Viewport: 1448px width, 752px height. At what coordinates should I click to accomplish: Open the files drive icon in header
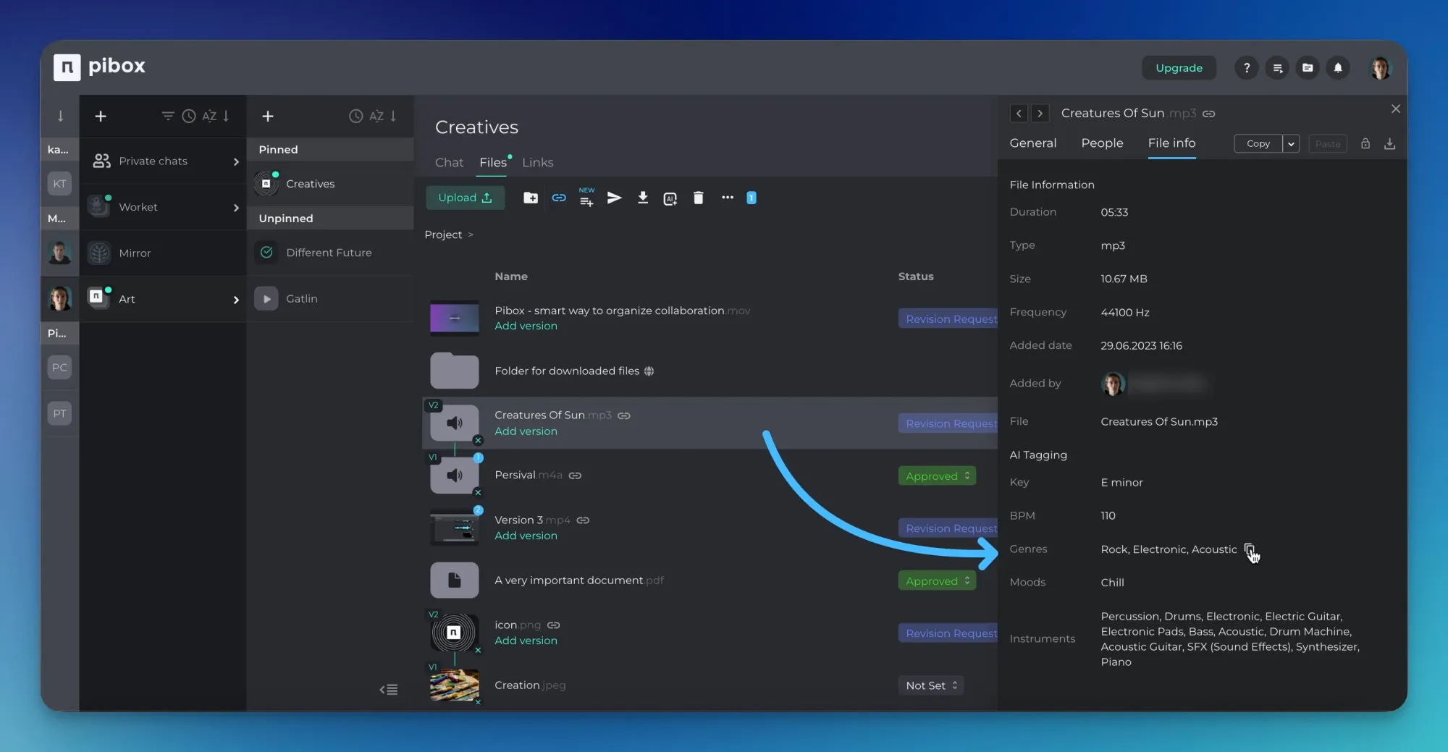tap(1308, 67)
